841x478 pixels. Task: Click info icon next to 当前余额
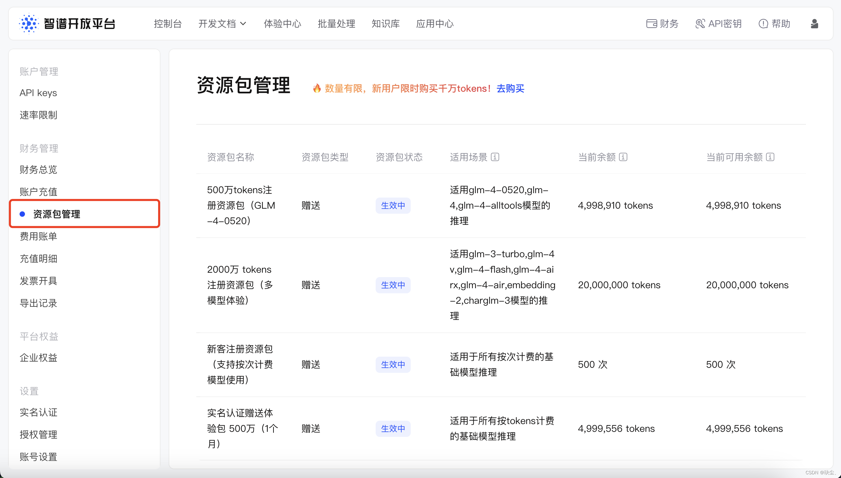point(623,157)
